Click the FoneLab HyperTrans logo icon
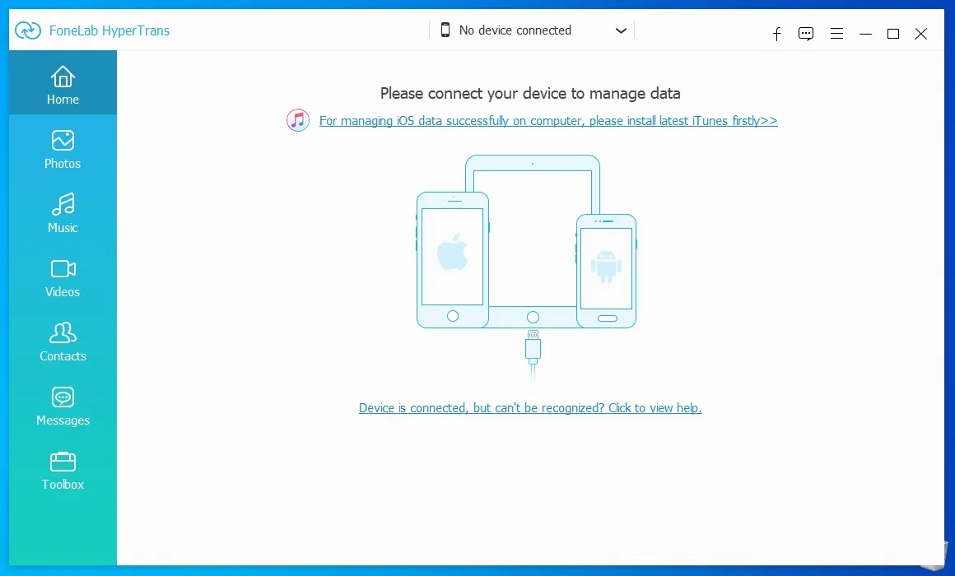This screenshot has height=576, width=955. tap(28, 30)
